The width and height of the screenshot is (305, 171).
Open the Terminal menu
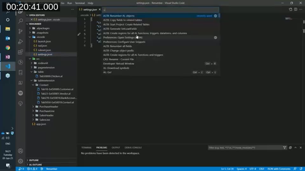pyautogui.click(x=80, y=3)
